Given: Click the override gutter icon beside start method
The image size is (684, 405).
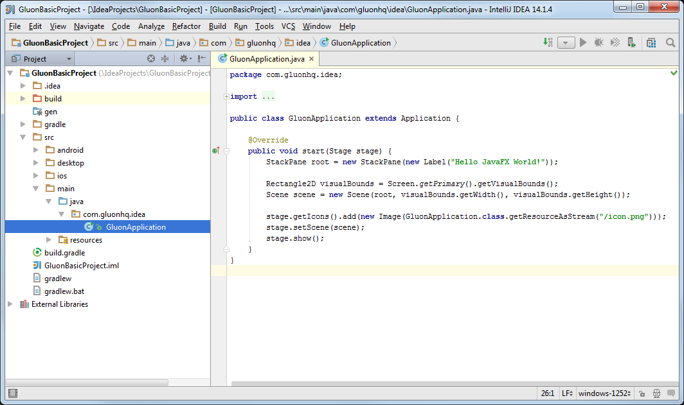Looking at the screenshot, I should coord(215,151).
